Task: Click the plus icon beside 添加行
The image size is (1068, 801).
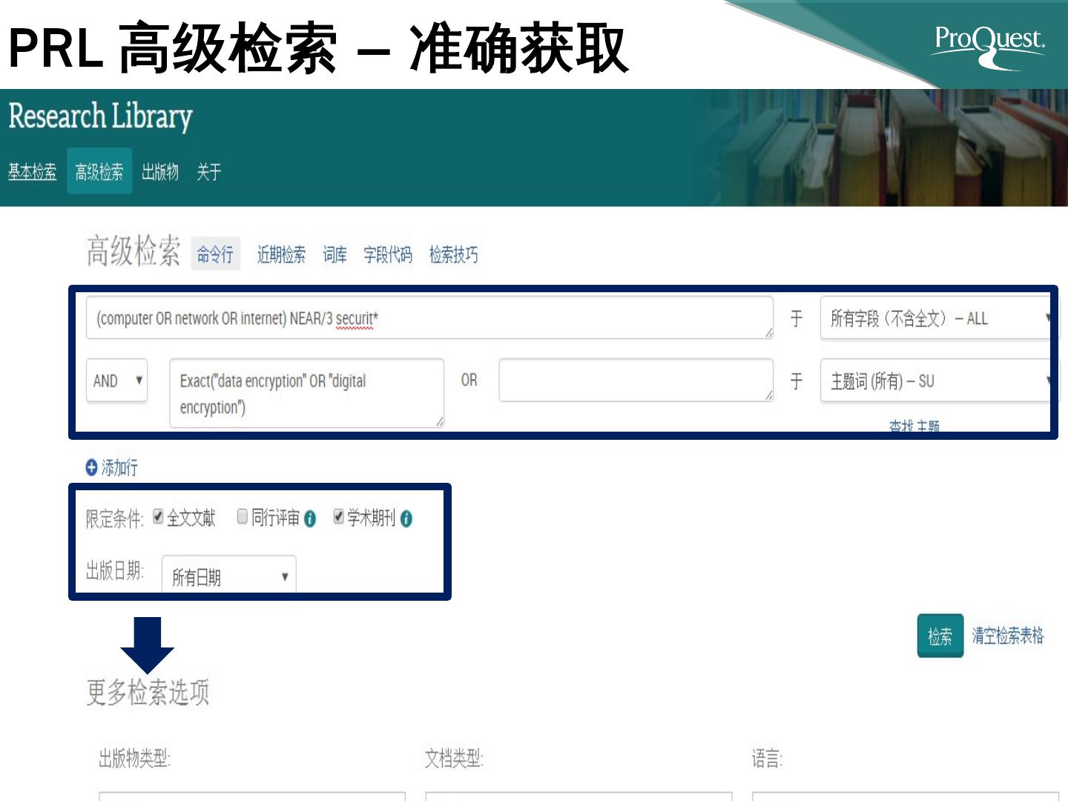Action: [91, 467]
